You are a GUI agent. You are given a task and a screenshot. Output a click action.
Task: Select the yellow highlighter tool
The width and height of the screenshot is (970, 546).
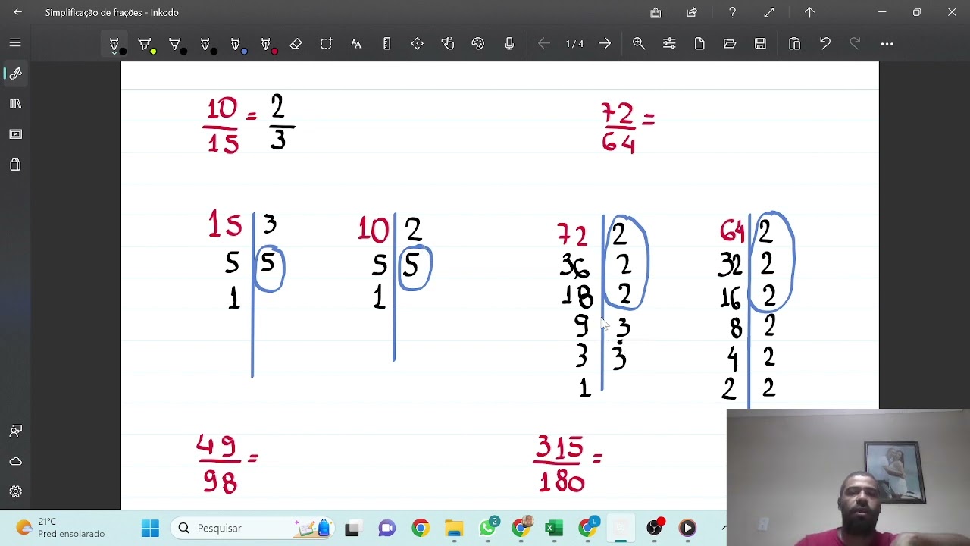coord(145,44)
